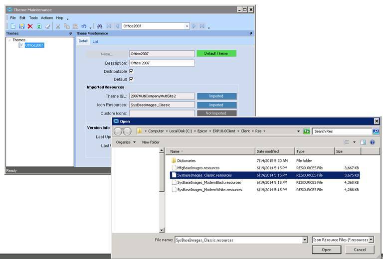Click blue Help question mark icon
The height and width of the screenshot is (259, 383).
coord(373,142)
